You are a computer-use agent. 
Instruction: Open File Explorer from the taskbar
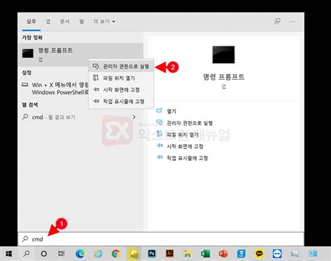coord(187,253)
